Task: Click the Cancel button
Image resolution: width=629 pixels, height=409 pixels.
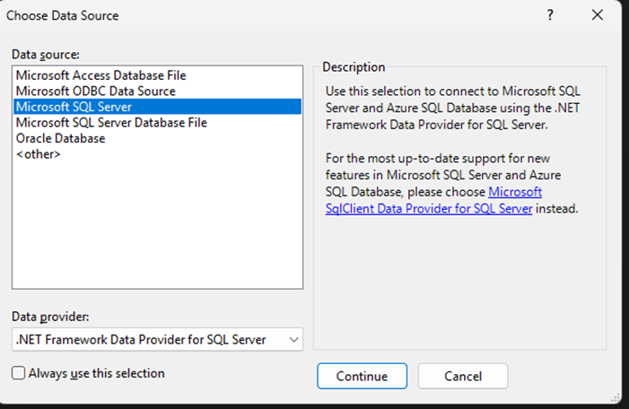Action: [462, 376]
